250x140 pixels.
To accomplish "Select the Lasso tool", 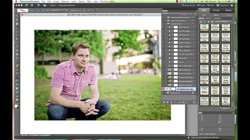I will (17, 35).
